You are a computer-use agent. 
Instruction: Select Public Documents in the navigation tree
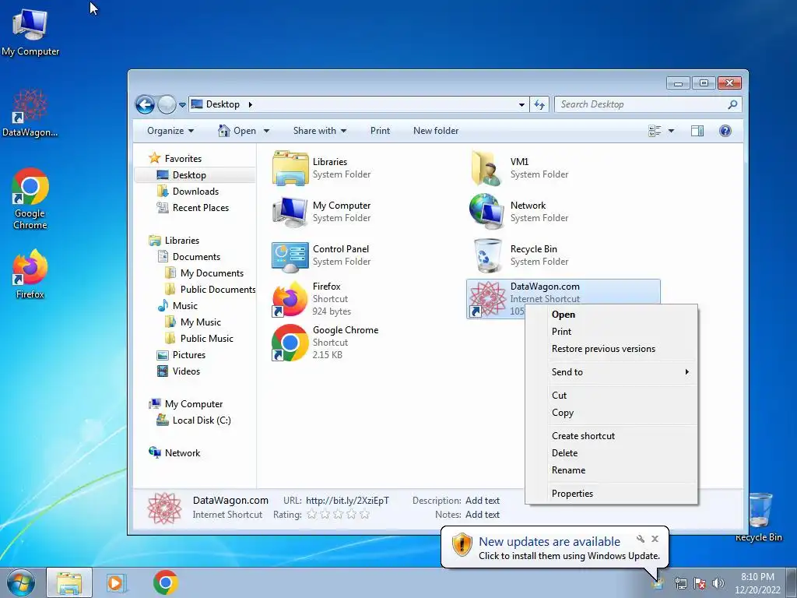click(x=210, y=290)
